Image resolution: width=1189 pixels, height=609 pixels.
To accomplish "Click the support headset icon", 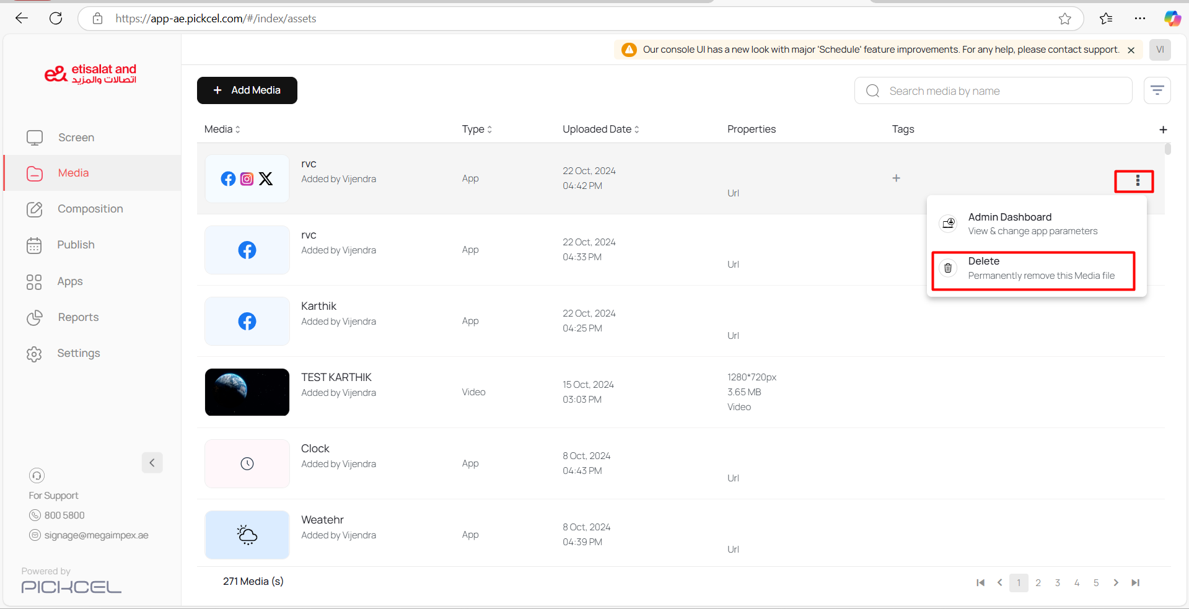I will (37, 476).
